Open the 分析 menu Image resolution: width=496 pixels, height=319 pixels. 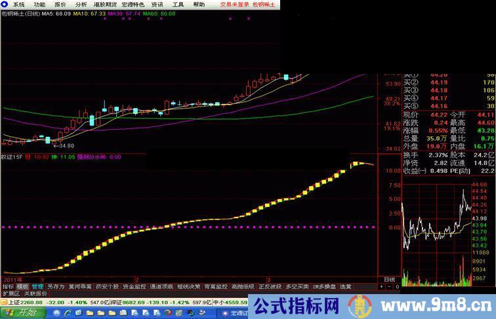80,4
